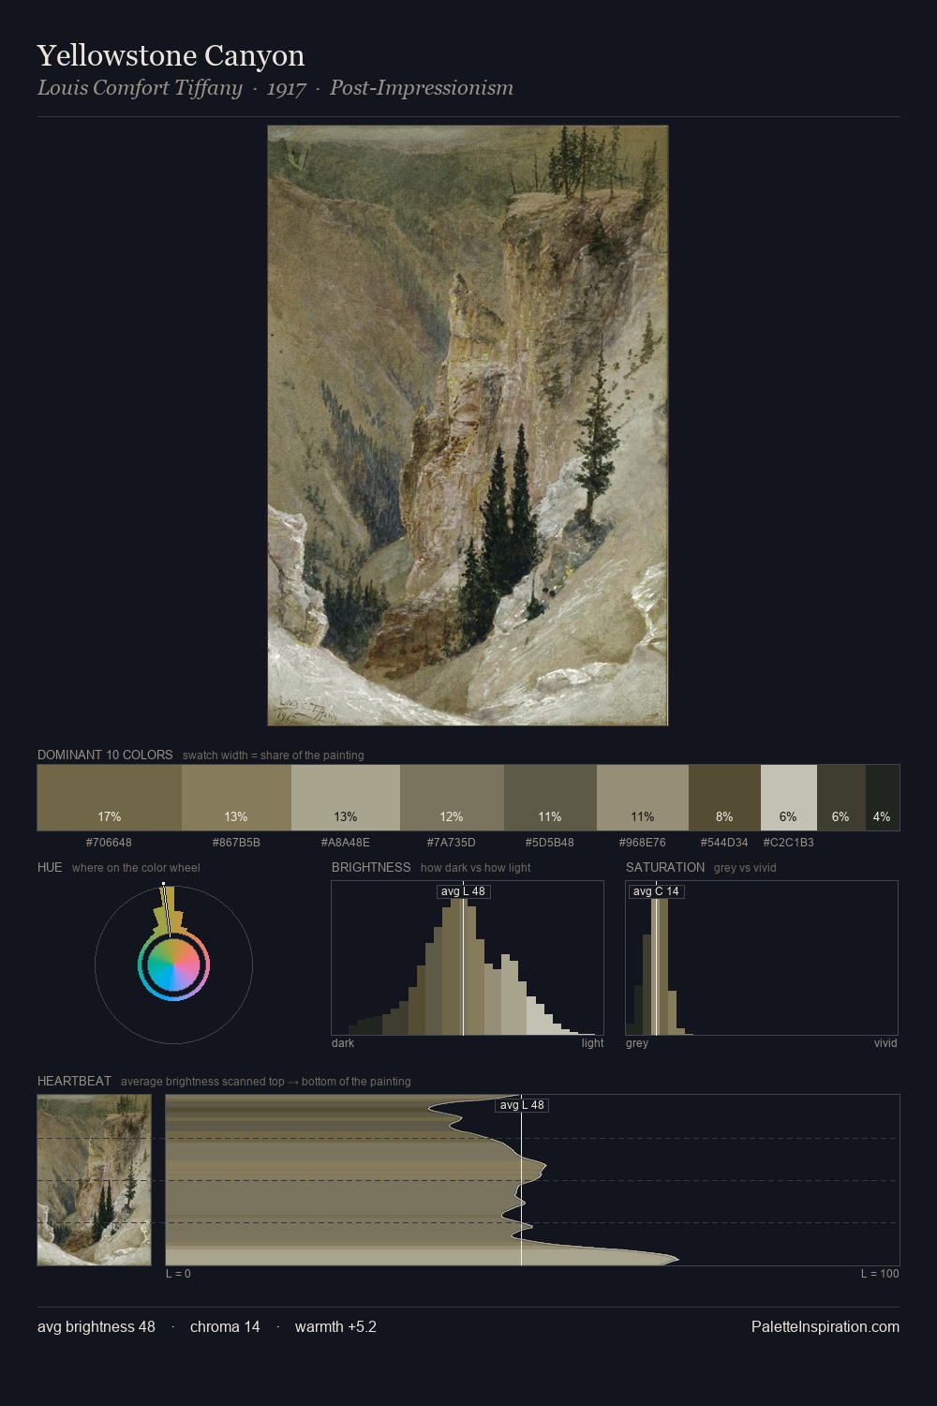Click the artist name 'Louis Comfort Tiffany'
Image resolution: width=937 pixels, height=1406 pixels.
point(140,88)
